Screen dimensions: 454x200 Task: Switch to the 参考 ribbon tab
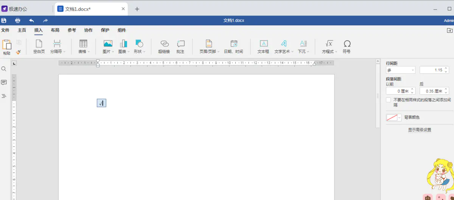(x=72, y=30)
